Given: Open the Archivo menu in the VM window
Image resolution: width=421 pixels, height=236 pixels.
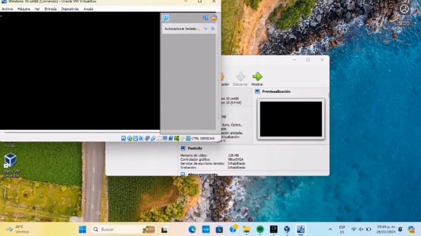Looking at the screenshot, I should [7, 9].
